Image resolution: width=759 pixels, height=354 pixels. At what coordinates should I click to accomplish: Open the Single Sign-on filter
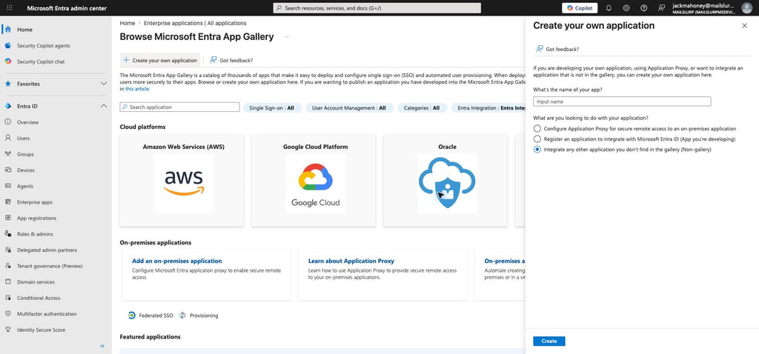(272, 108)
